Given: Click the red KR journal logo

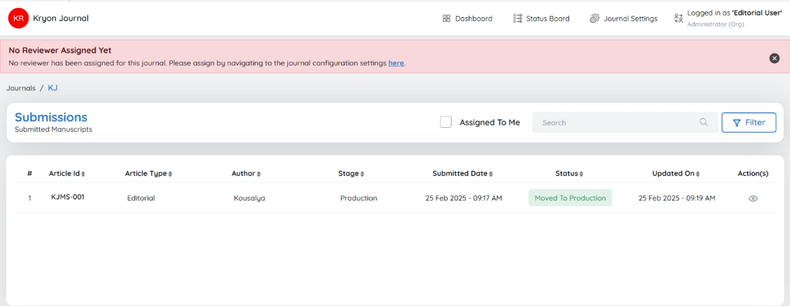Looking at the screenshot, I should [18, 18].
